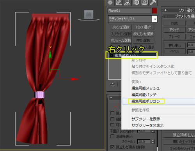This screenshot has width=195, height=151.
Task: Click the メッシュ選択 modifier button
Action: pos(121,27)
